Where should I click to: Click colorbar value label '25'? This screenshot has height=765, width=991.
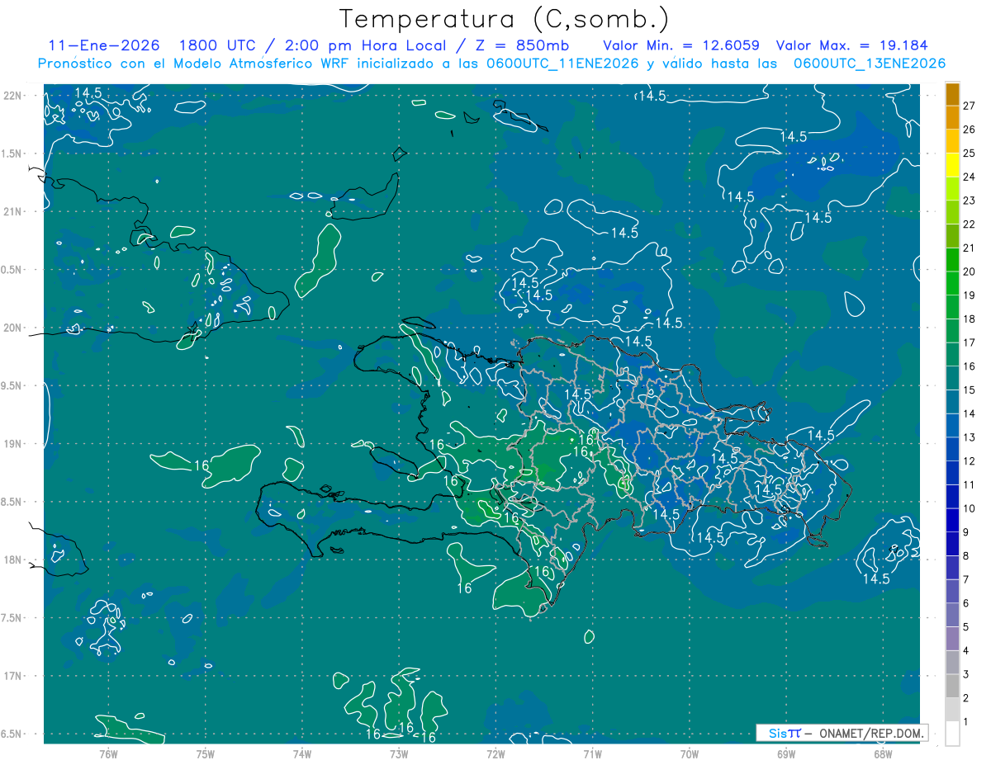click(969, 153)
